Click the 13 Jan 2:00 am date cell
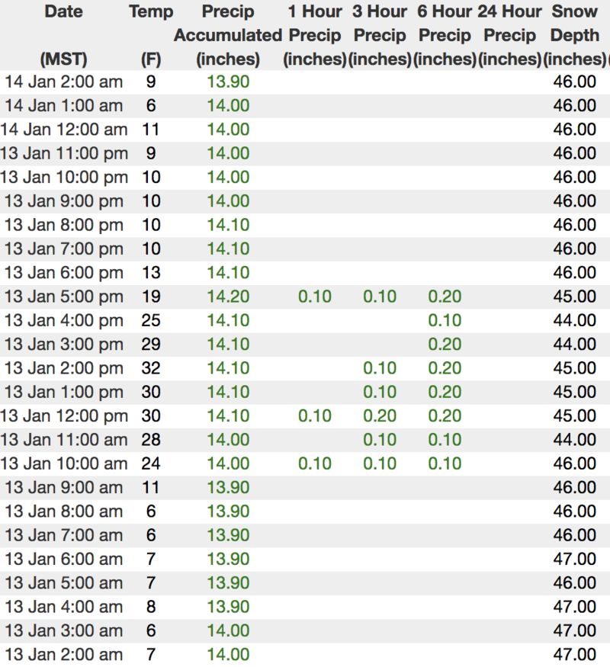This screenshot has height=667, width=610. pos(63,654)
